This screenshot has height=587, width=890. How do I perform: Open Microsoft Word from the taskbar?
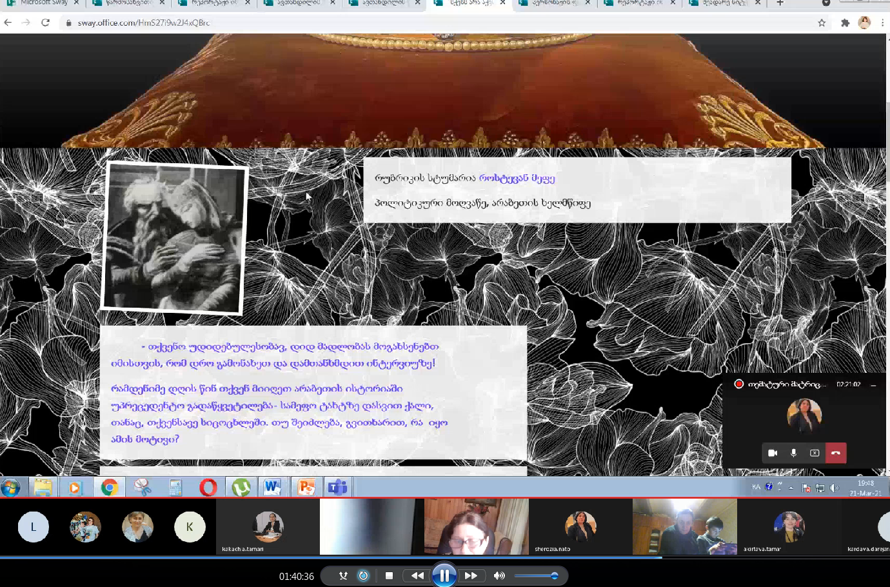click(273, 487)
